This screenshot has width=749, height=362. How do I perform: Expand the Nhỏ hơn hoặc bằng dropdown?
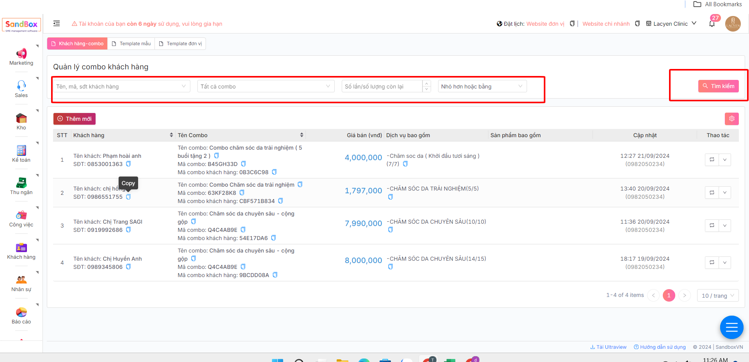click(482, 87)
